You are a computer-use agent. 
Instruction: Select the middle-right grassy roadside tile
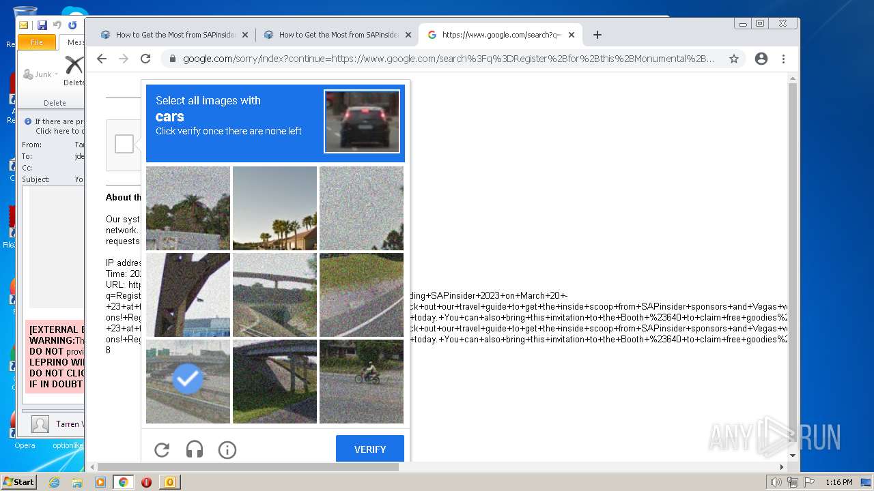361,295
